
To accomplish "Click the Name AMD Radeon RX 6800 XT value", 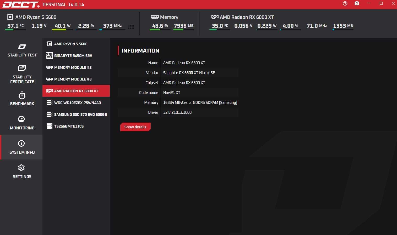I will point(184,63).
